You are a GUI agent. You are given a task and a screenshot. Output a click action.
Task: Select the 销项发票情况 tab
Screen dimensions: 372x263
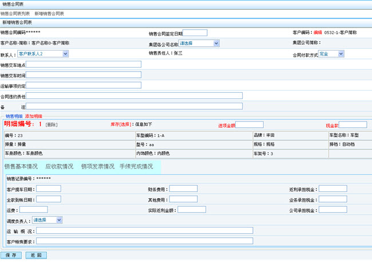click(x=98, y=166)
